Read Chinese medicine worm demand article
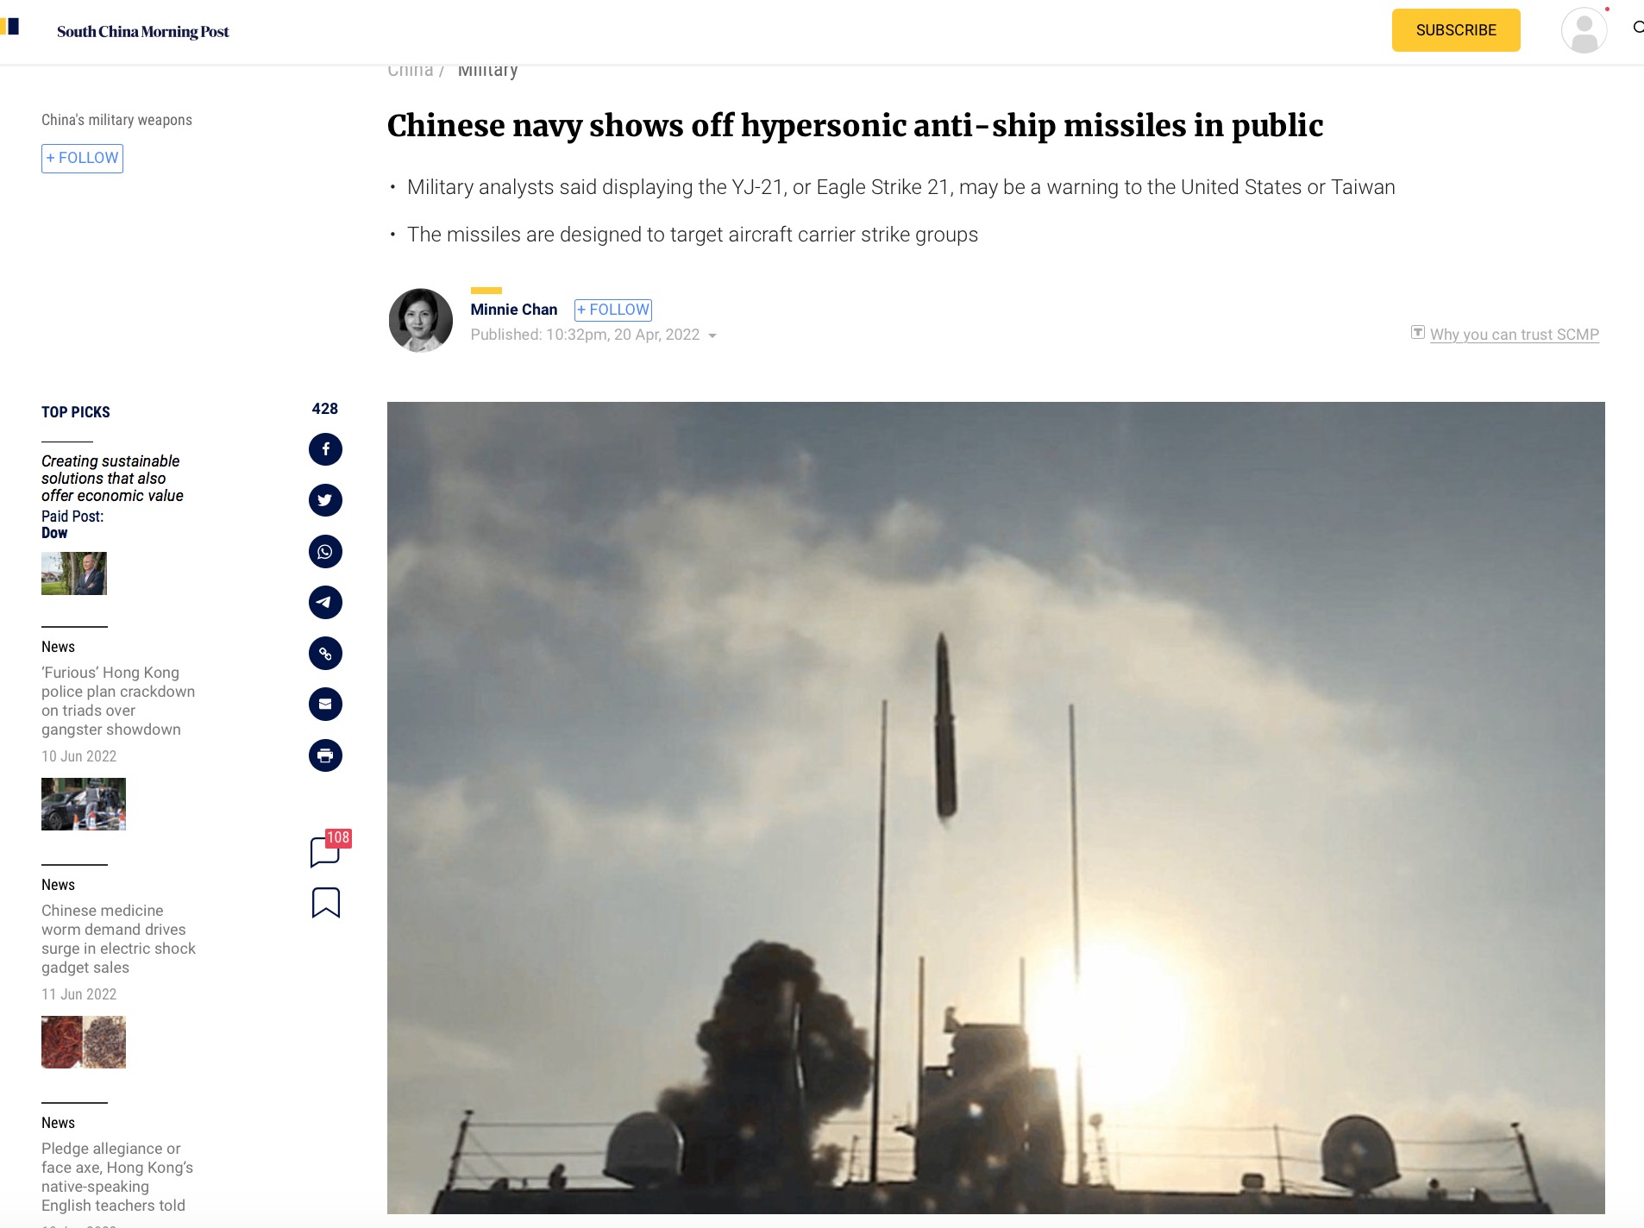The width and height of the screenshot is (1644, 1228). point(119,939)
